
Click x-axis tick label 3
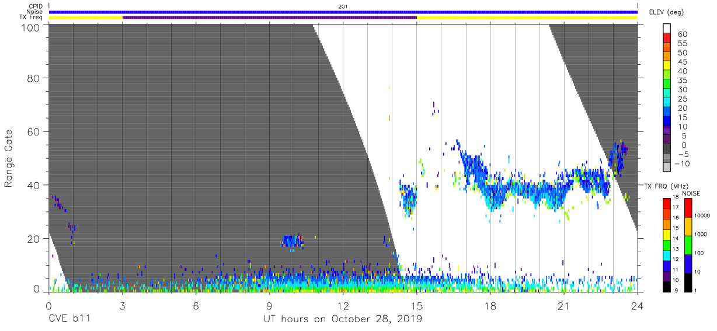(x=123, y=305)
